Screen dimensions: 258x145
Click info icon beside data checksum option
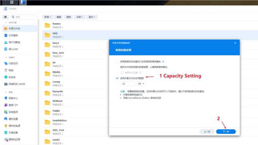pyautogui.click(x=163, y=61)
